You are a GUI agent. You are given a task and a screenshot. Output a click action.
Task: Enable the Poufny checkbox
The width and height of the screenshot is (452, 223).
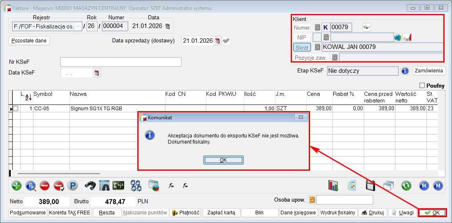422,86
